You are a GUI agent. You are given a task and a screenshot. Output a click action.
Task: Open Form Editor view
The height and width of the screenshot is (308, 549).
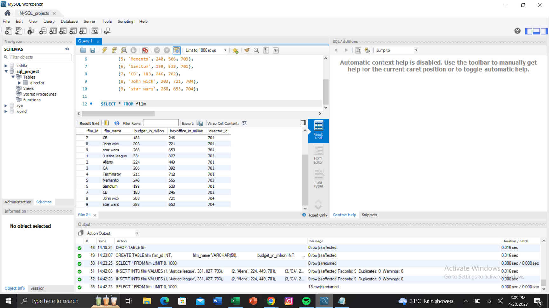318,155
